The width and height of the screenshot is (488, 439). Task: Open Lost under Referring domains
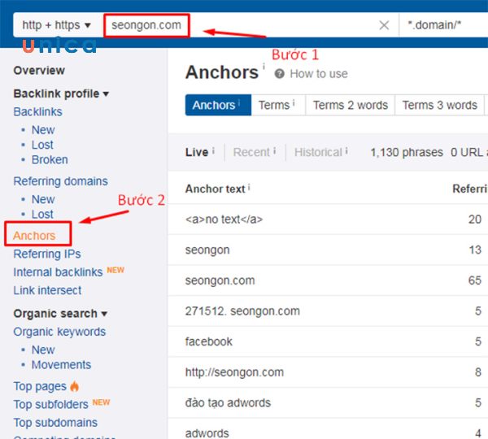(42, 214)
